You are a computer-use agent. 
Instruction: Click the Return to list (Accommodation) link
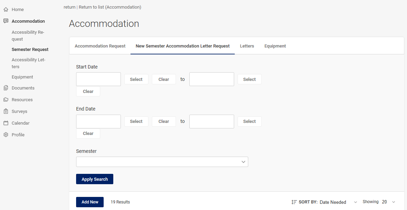[110, 7]
